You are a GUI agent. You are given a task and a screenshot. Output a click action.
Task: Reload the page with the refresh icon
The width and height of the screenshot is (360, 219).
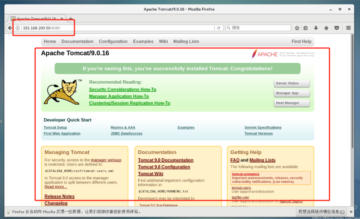click(219, 28)
